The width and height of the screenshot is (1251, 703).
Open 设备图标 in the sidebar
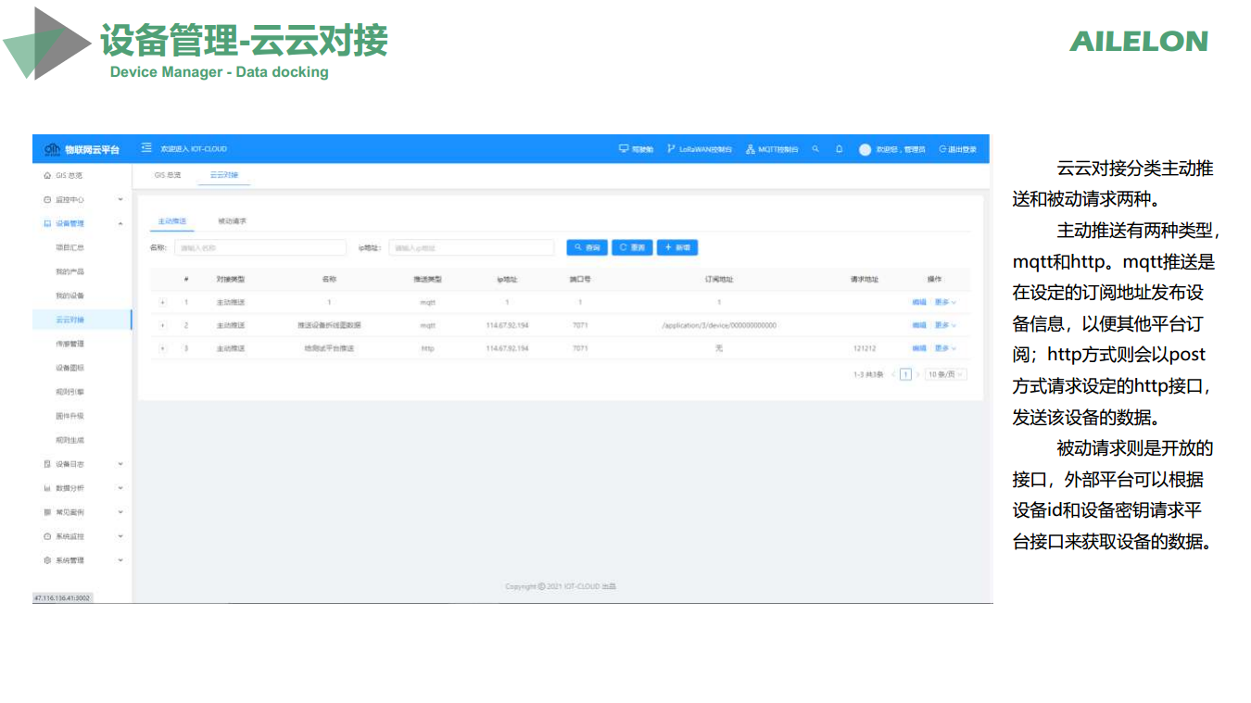click(69, 368)
